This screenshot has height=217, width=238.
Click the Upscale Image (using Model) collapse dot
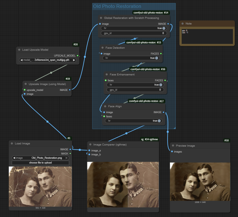coord(26,84)
